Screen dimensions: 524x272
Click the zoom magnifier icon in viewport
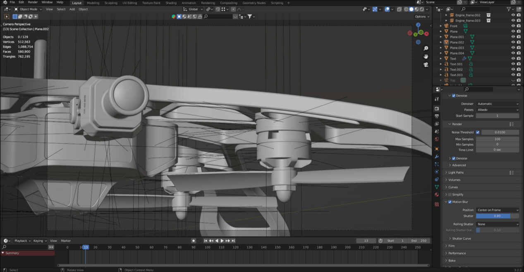[x=426, y=49]
